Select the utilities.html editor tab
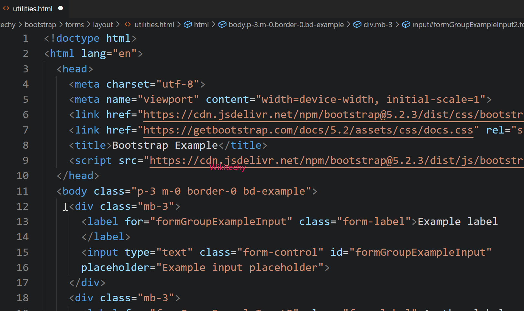524x311 pixels. pyautogui.click(x=32, y=9)
